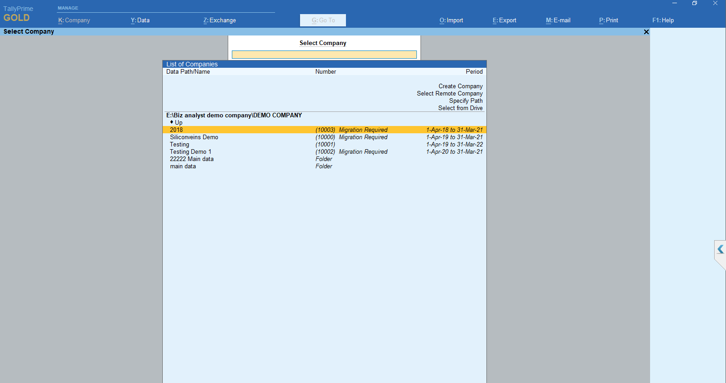Image resolution: width=726 pixels, height=383 pixels.
Task: Open the K: Company menu
Action: coord(74,20)
